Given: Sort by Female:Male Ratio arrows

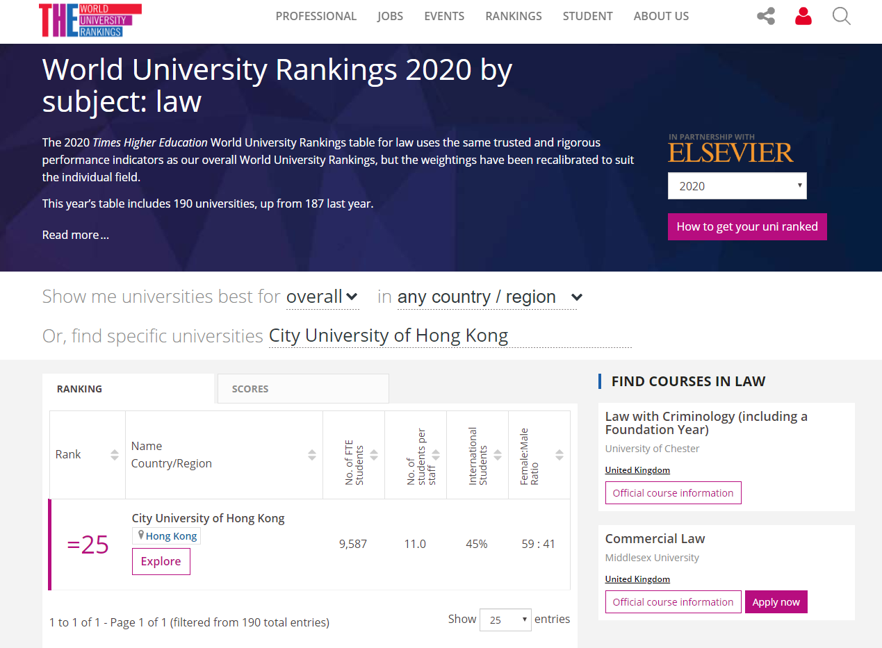Looking at the screenshot, I should coord(560,455).
